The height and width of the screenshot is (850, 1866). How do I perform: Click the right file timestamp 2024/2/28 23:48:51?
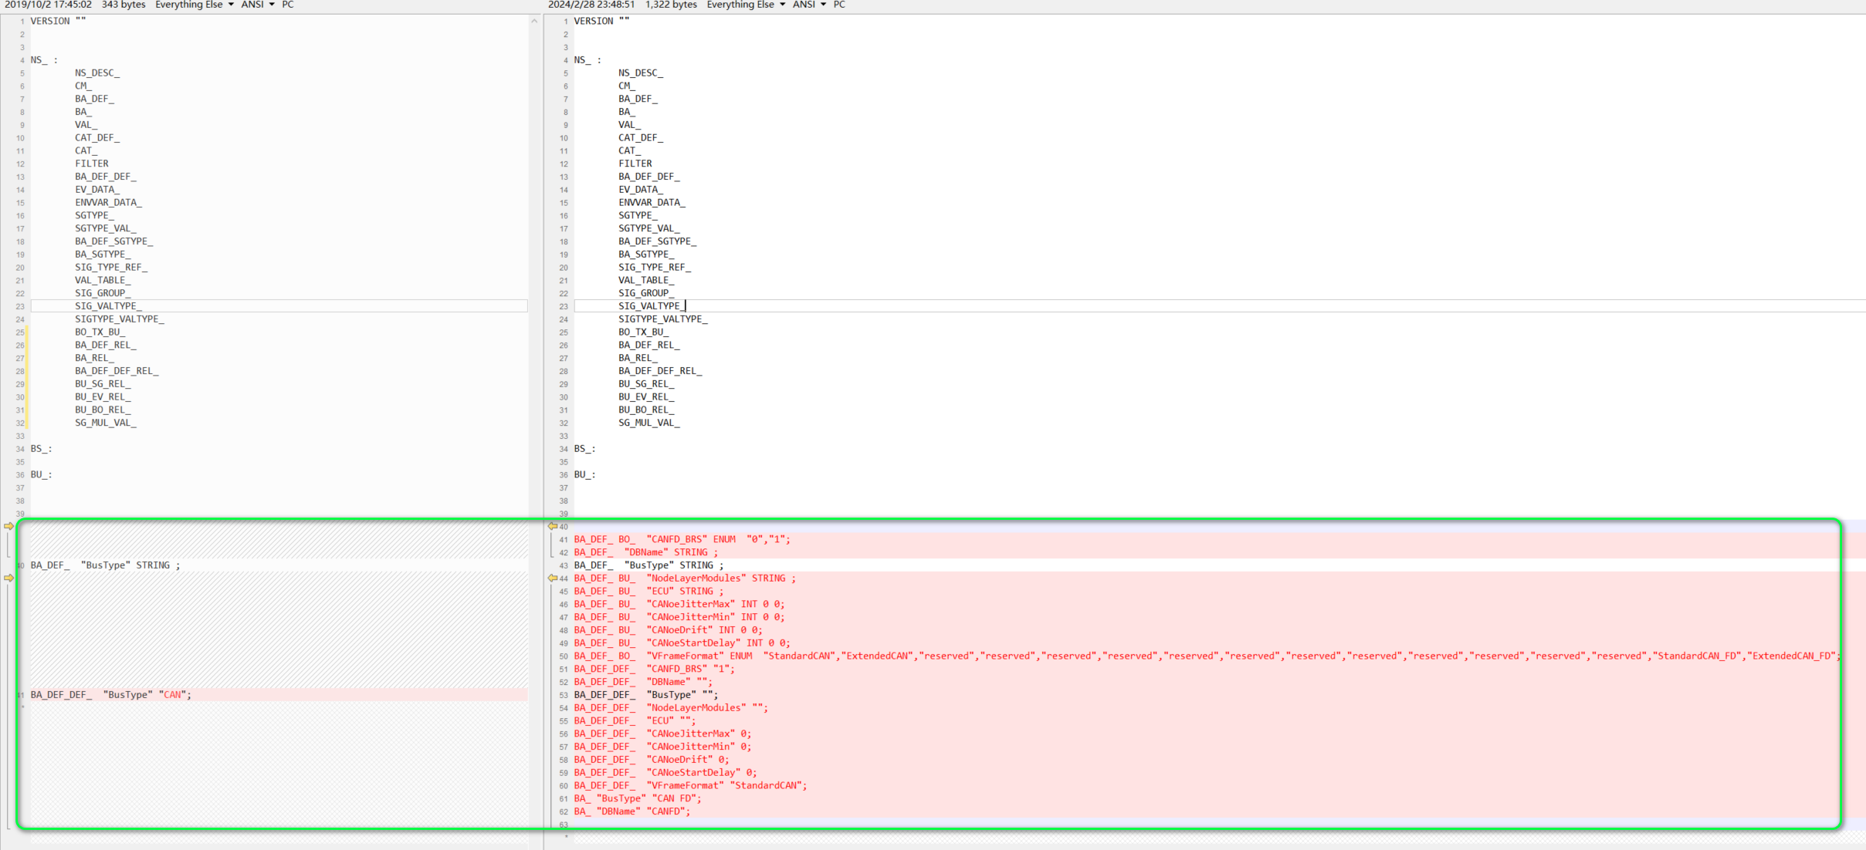click(x=591, y=5)
